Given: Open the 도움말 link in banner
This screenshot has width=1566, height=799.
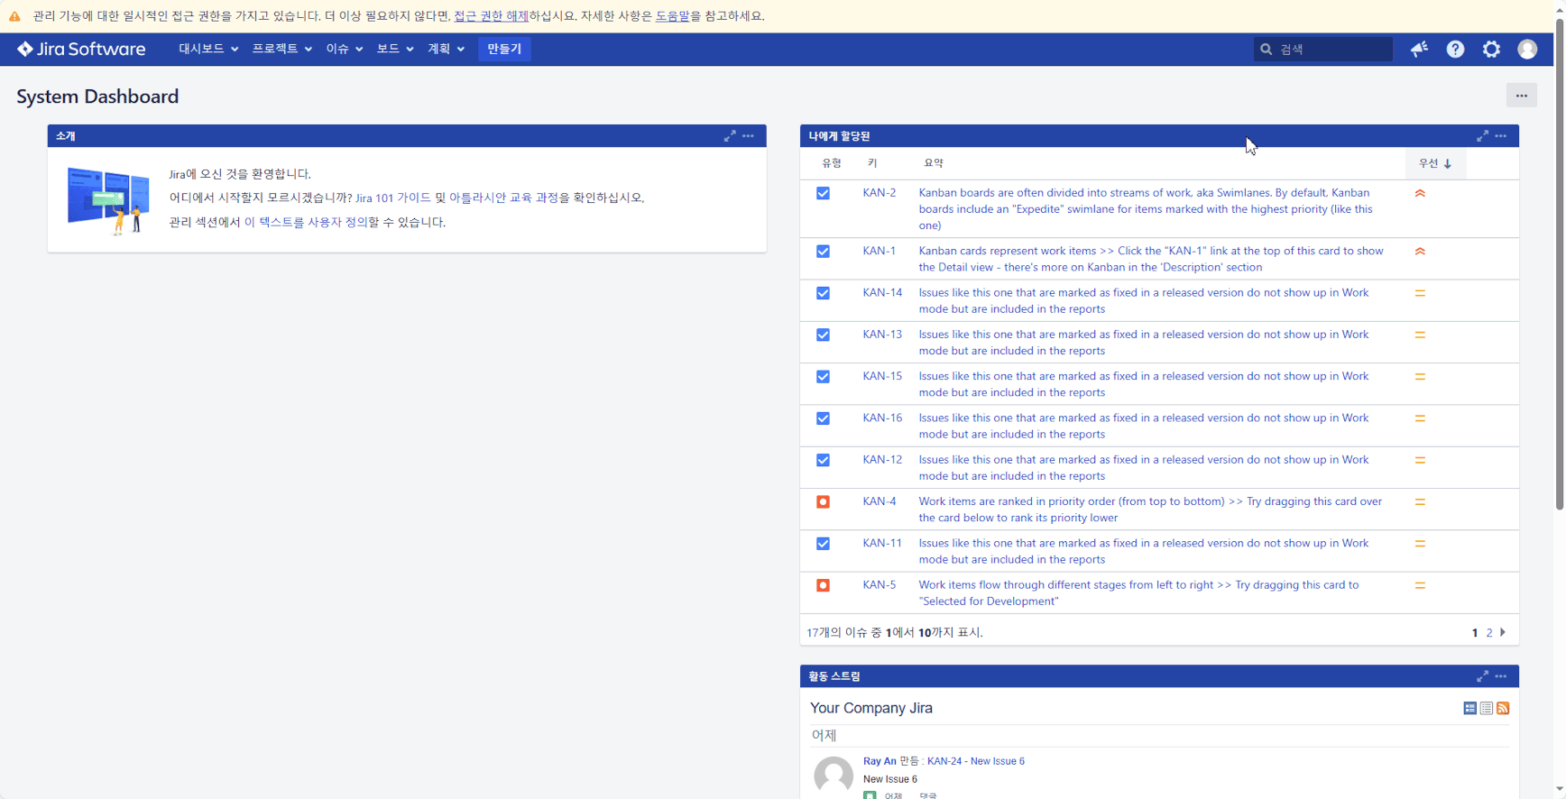Looking at the screenshot, I should 672,16.
